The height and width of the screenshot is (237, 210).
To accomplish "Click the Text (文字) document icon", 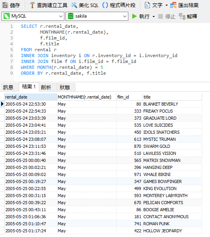I will click(x=147, y=5).
